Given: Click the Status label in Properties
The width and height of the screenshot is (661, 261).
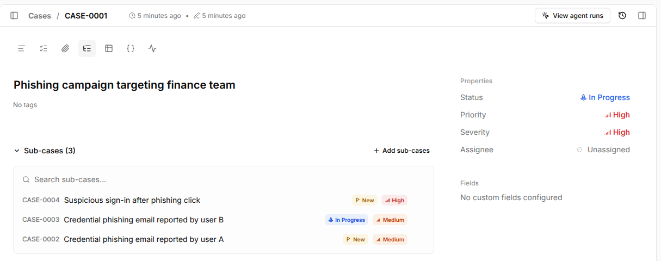Looking at the screenshot, I should [x=472, y=97].
